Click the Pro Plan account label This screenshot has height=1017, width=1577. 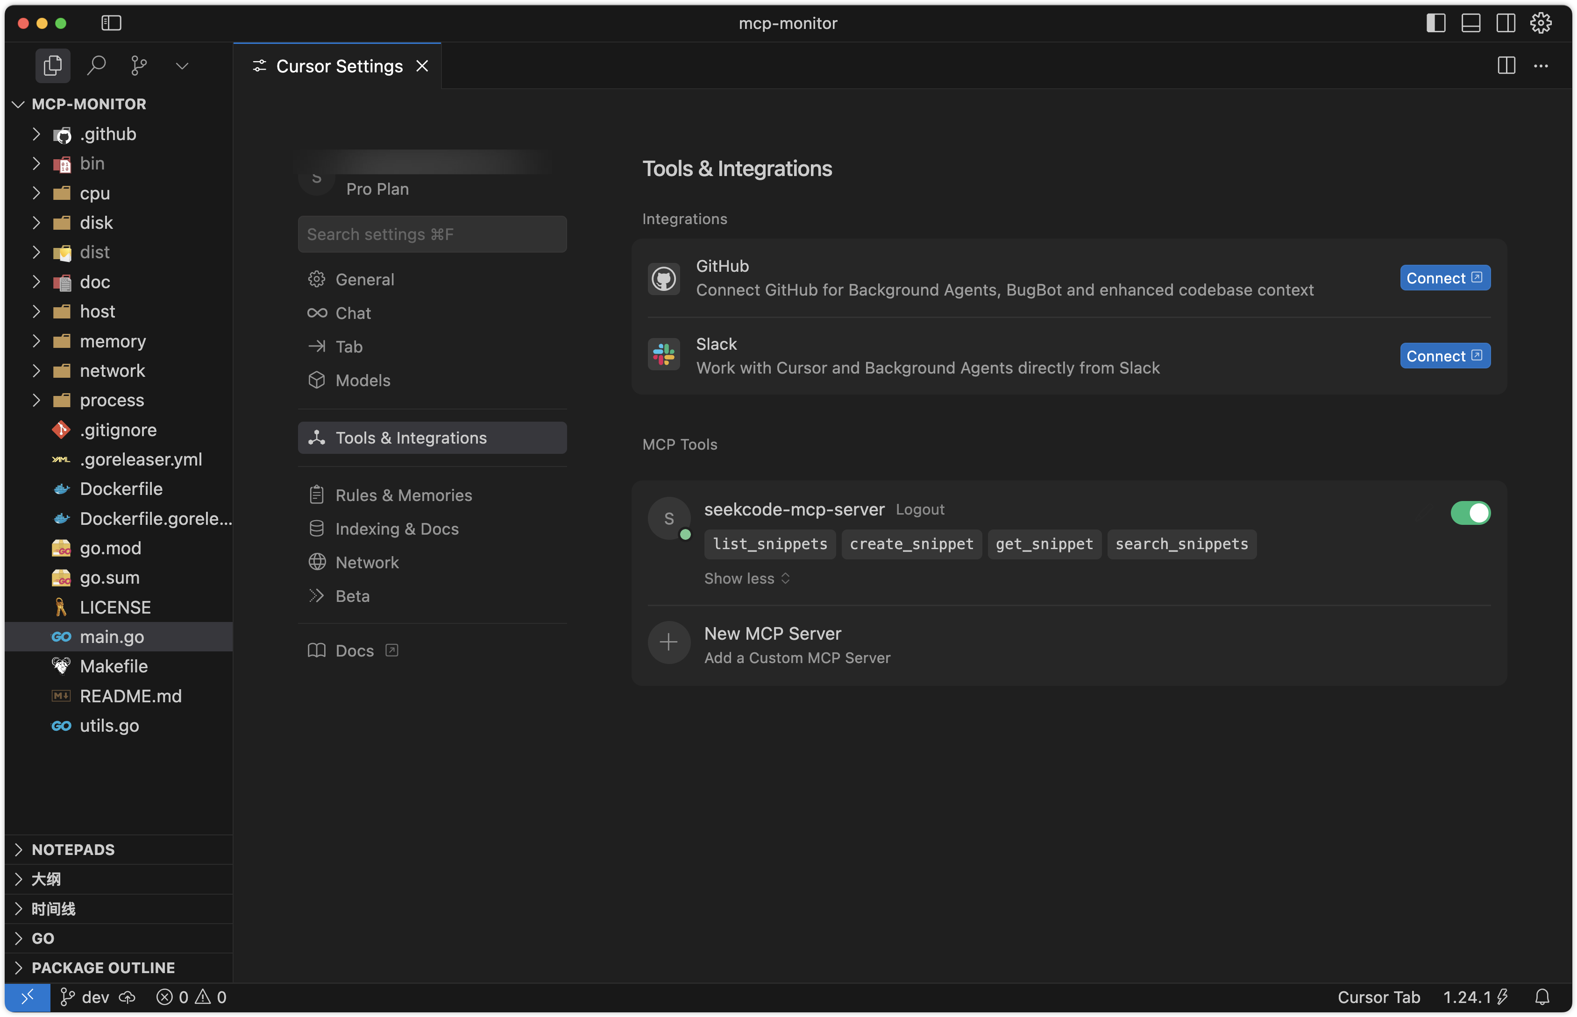coord(377,190)
